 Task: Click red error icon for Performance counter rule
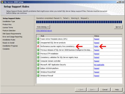point(38,46)
